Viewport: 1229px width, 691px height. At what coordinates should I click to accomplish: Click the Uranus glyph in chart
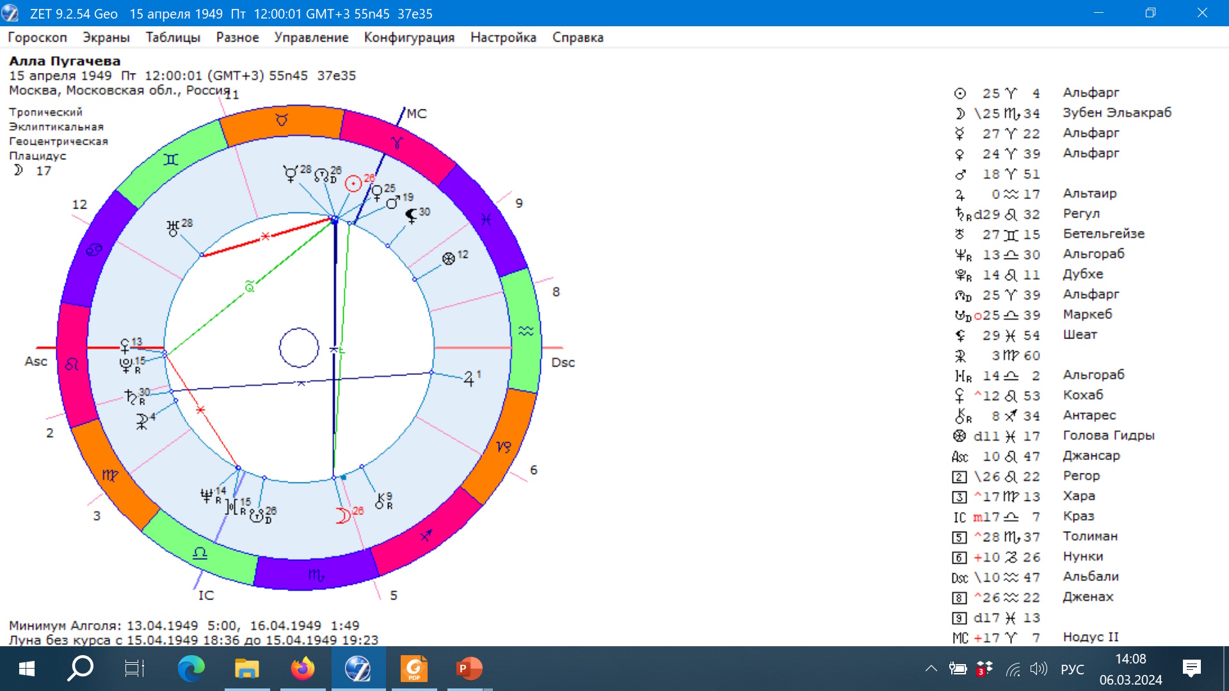[x=173, y=228]
